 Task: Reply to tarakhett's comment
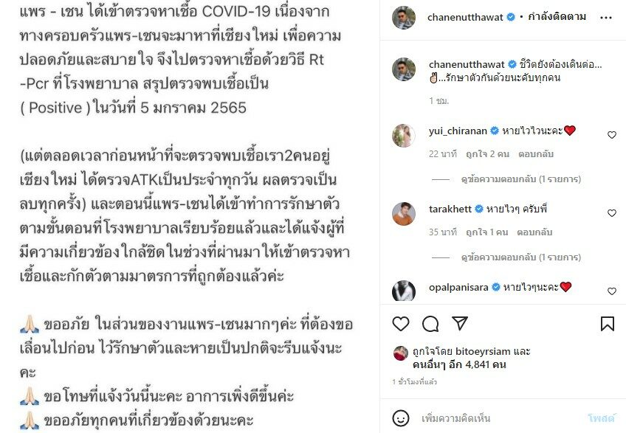(534, 232)
